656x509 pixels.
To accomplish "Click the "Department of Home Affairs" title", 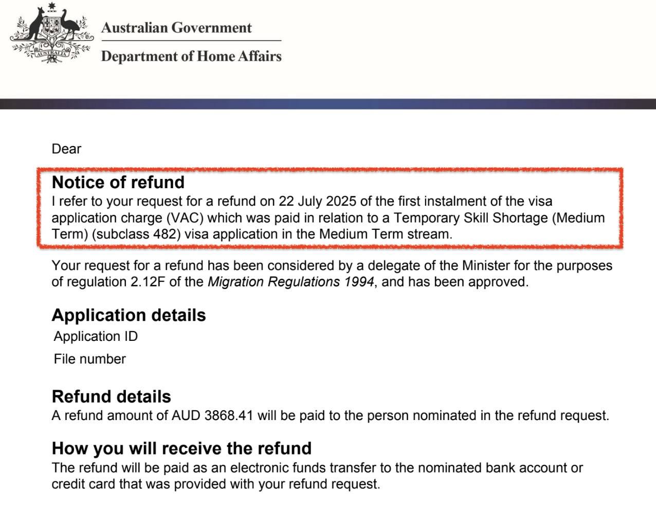I will [191, 56].
